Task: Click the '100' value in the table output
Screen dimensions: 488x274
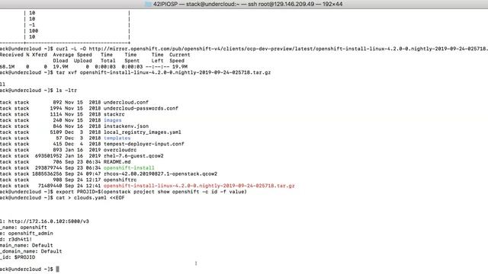Action: tap(34, 30)
